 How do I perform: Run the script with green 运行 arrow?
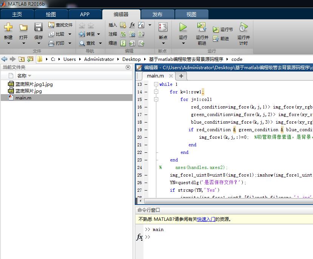click(183, 27)
